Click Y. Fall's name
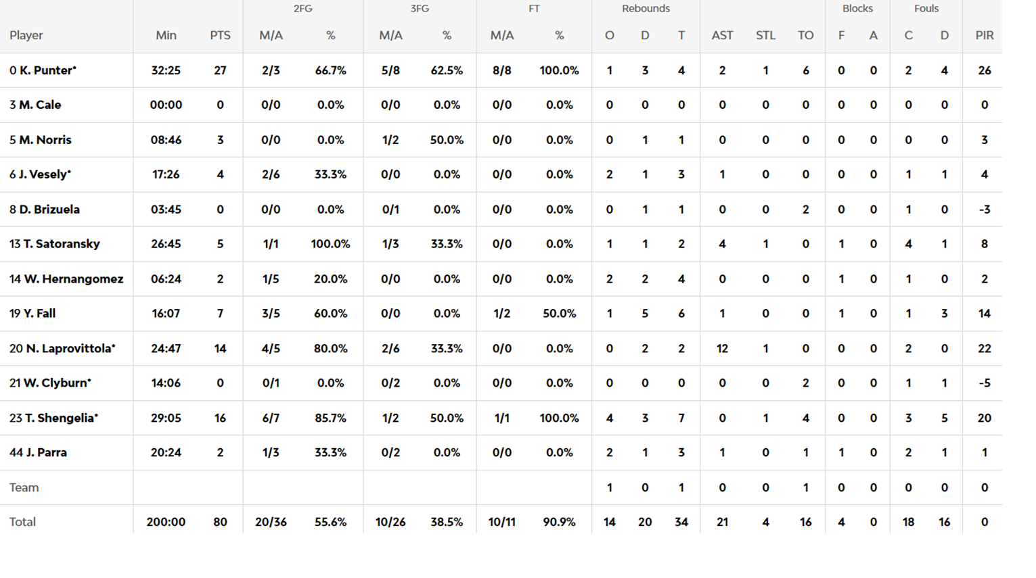1036x578 pixels. point(39,314)
